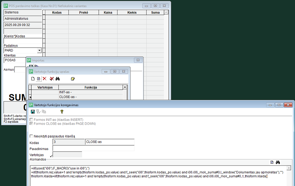Open the Padalinys PARD dropdown
The image size is (295, 186).
tap(39, 51)
